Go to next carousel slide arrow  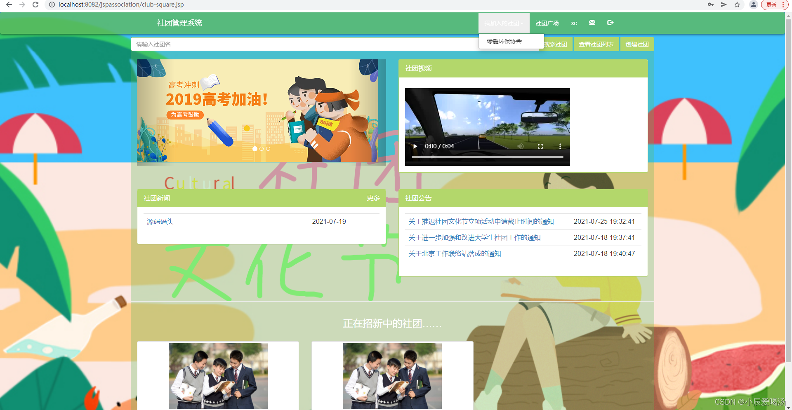(x=368, y=66)
